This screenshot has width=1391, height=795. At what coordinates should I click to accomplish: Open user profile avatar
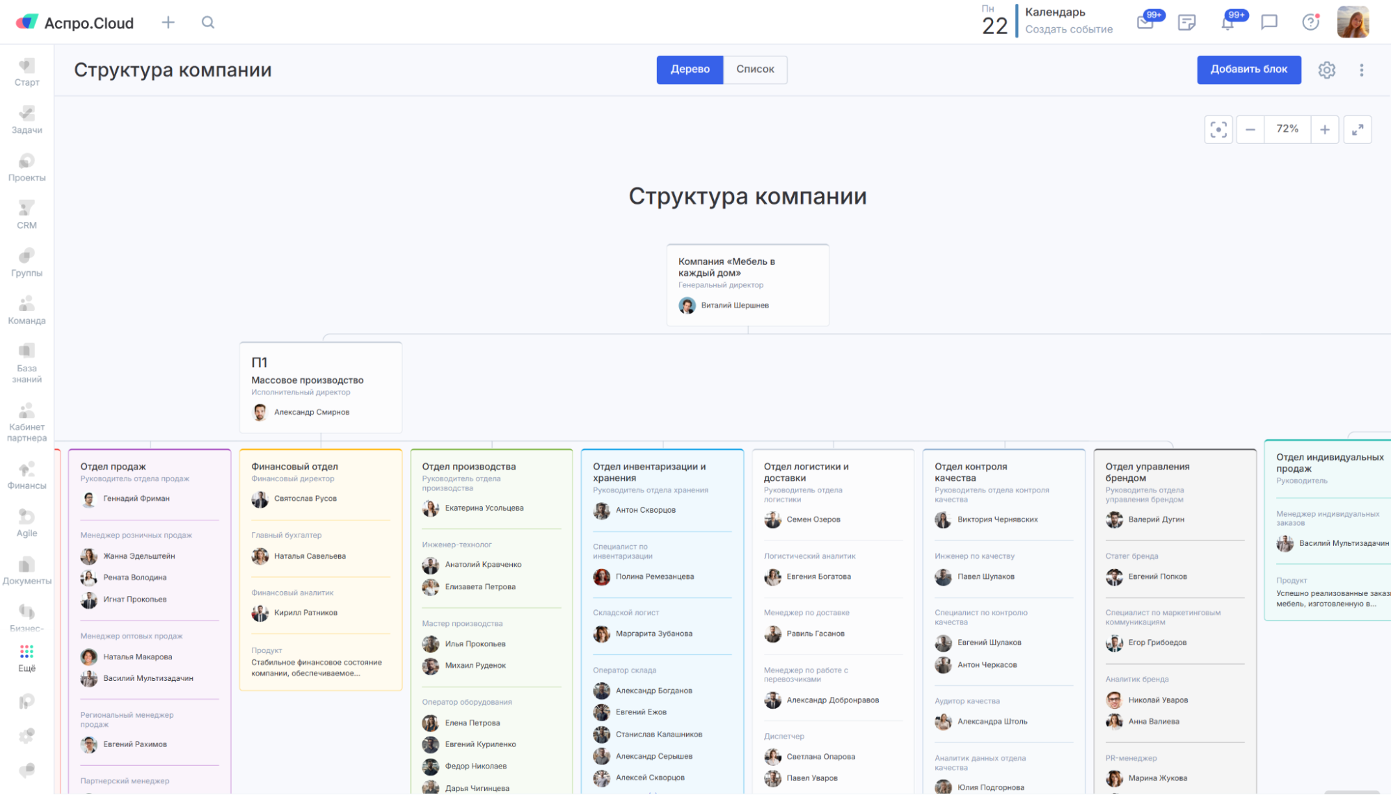pyautogui.click(x=1353, y=22)
